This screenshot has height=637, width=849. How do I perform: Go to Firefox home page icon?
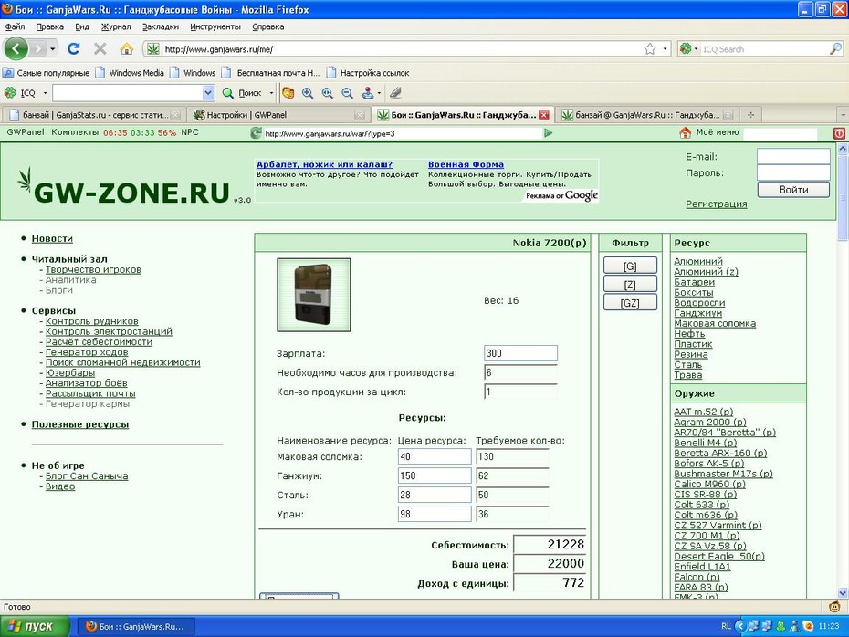click(x=126, y=48)
